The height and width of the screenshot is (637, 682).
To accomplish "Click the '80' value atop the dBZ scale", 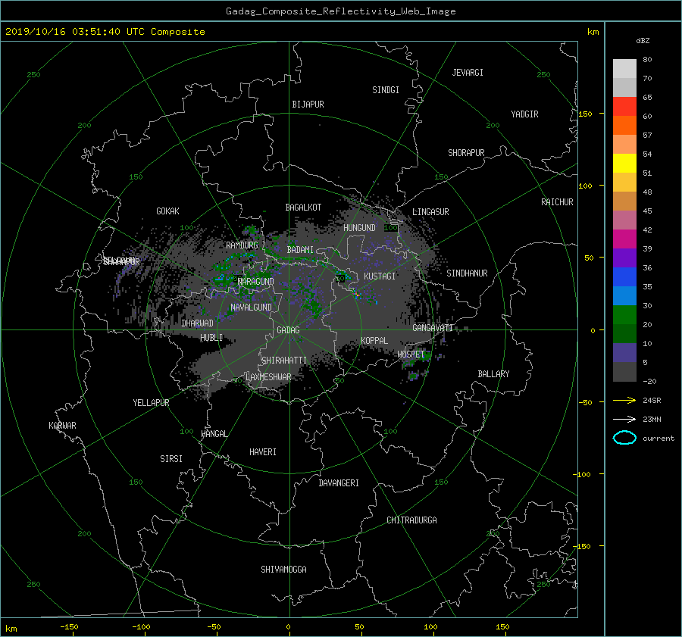I will coord(647,60).
